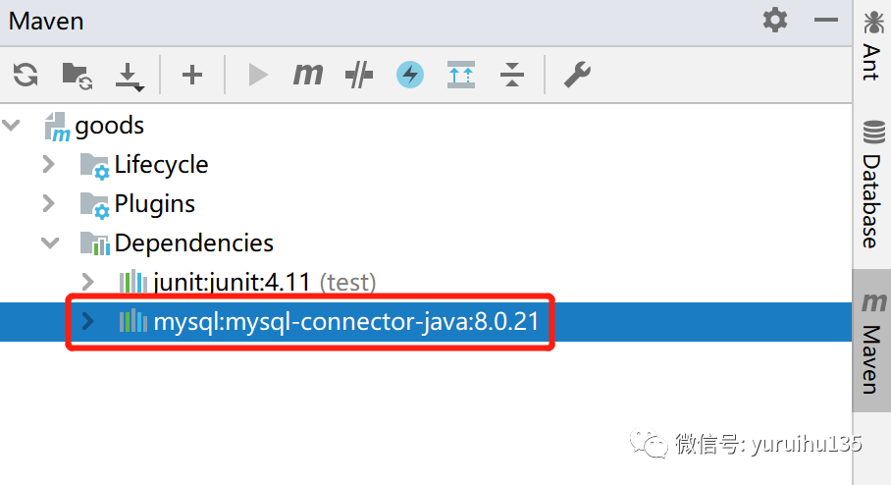Collapse the goods project node
Viewport: 891px width, 485px height.
(12, 125)
